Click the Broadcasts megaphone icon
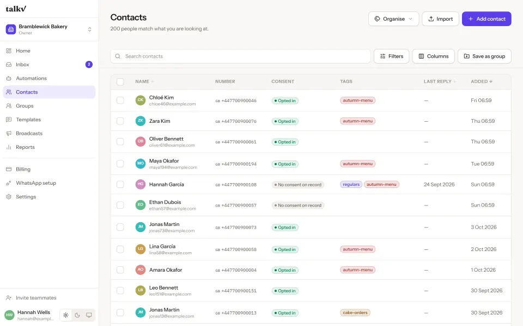Viewport: 523px width, 326px height. (x=9, y=134)
